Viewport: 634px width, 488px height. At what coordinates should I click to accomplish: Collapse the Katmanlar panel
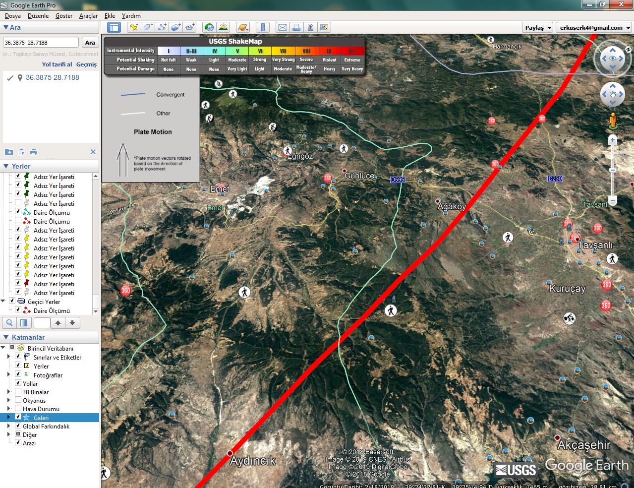tap(6, 337)
